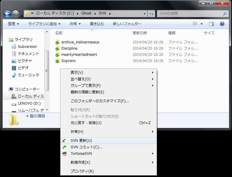Open the ドキュメント library
This screenshot has height=177, width=232.
[28, 54]
